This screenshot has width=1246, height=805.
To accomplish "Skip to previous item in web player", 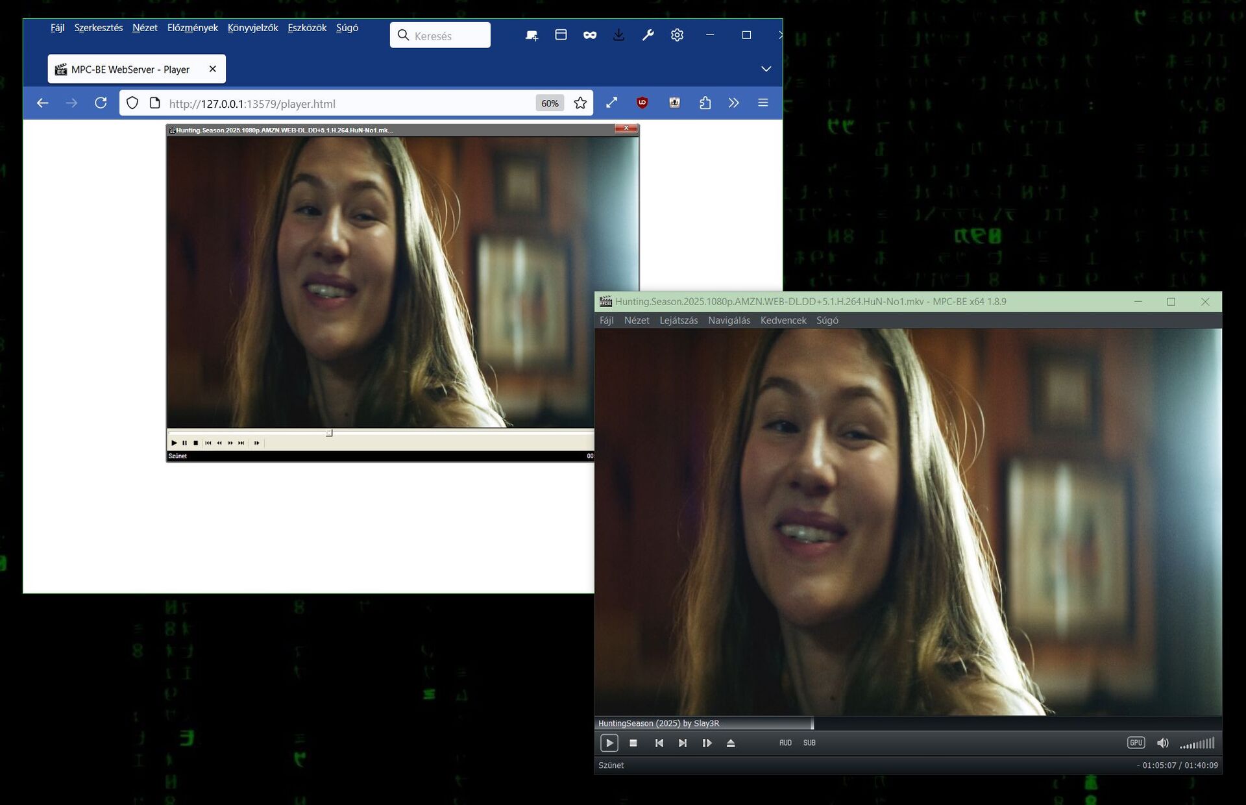I will pos(208,443).
